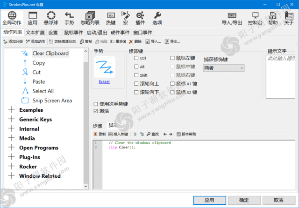Click the 导出... export toolbar button
This screenshot has width=299, height=208.
point(172,41)
